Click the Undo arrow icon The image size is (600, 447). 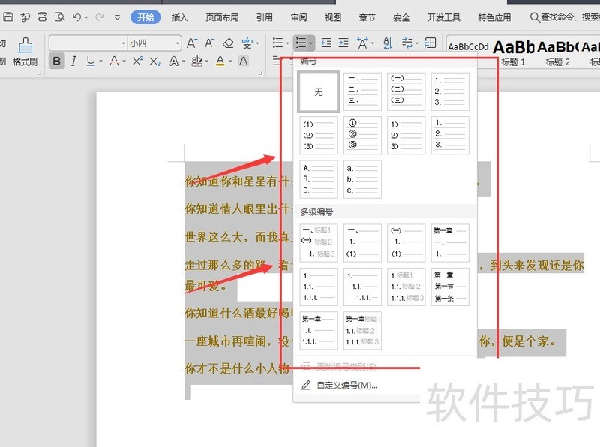[x=77, y=16]
